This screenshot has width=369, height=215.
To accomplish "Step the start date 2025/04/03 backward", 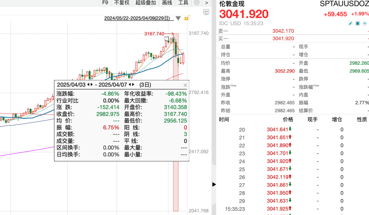I will tap(88, 85).
